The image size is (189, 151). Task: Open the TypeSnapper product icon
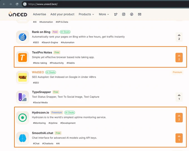[23, 97]
